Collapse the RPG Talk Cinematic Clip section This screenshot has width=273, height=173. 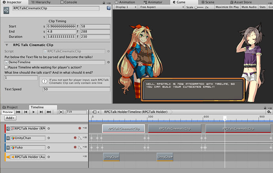pyautogui.click(x=7, y=45)
